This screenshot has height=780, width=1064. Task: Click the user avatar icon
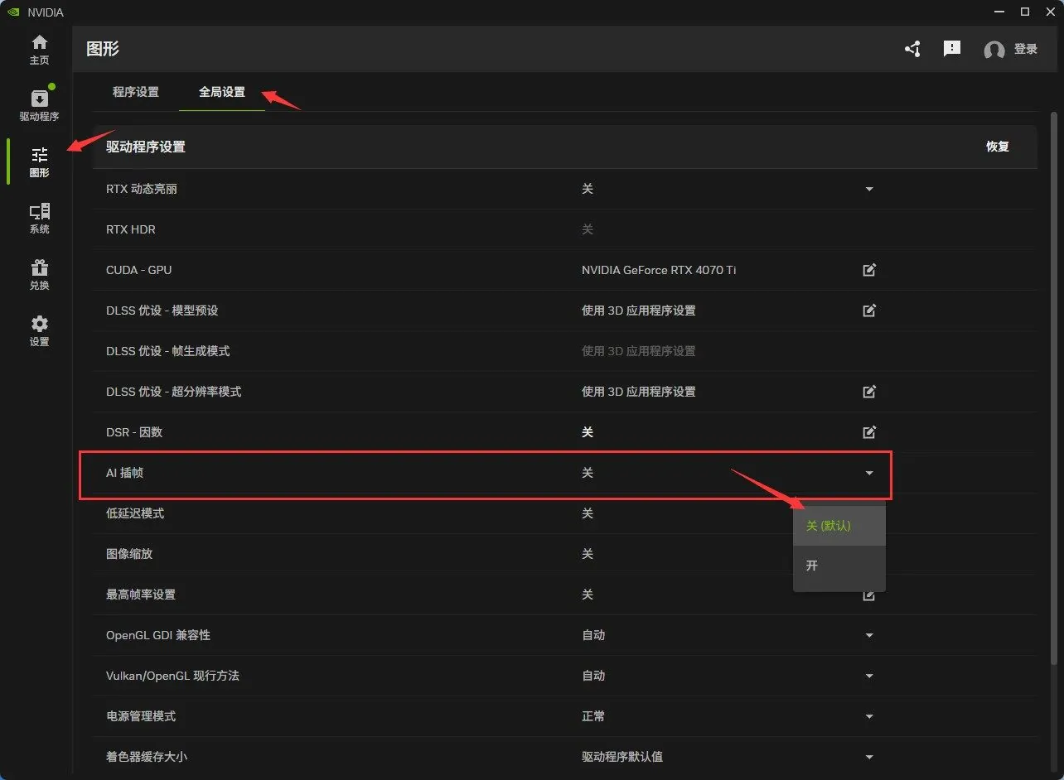pyautogui.click(x=994, y=50)
